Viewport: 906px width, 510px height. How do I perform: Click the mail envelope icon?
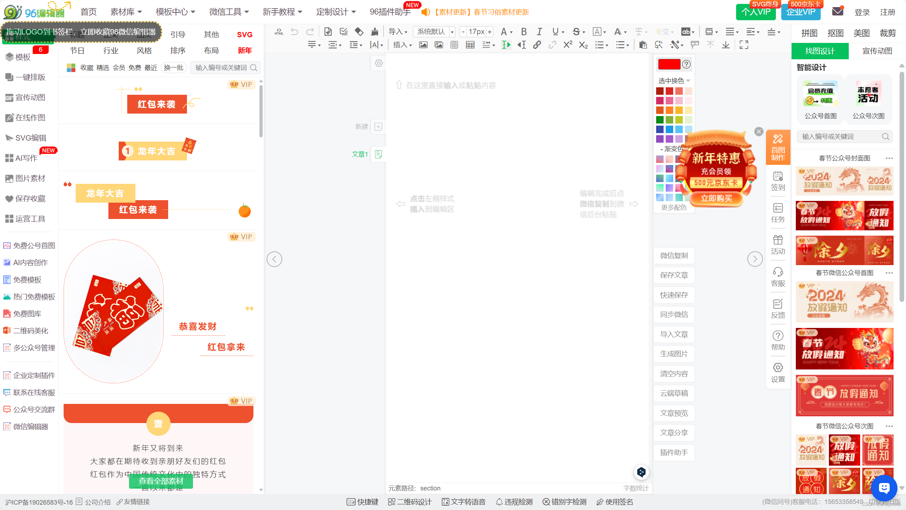coord(837,11)
